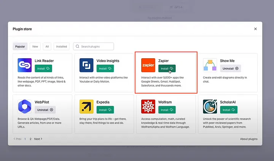Open the About plugins link

coord(249,139)
